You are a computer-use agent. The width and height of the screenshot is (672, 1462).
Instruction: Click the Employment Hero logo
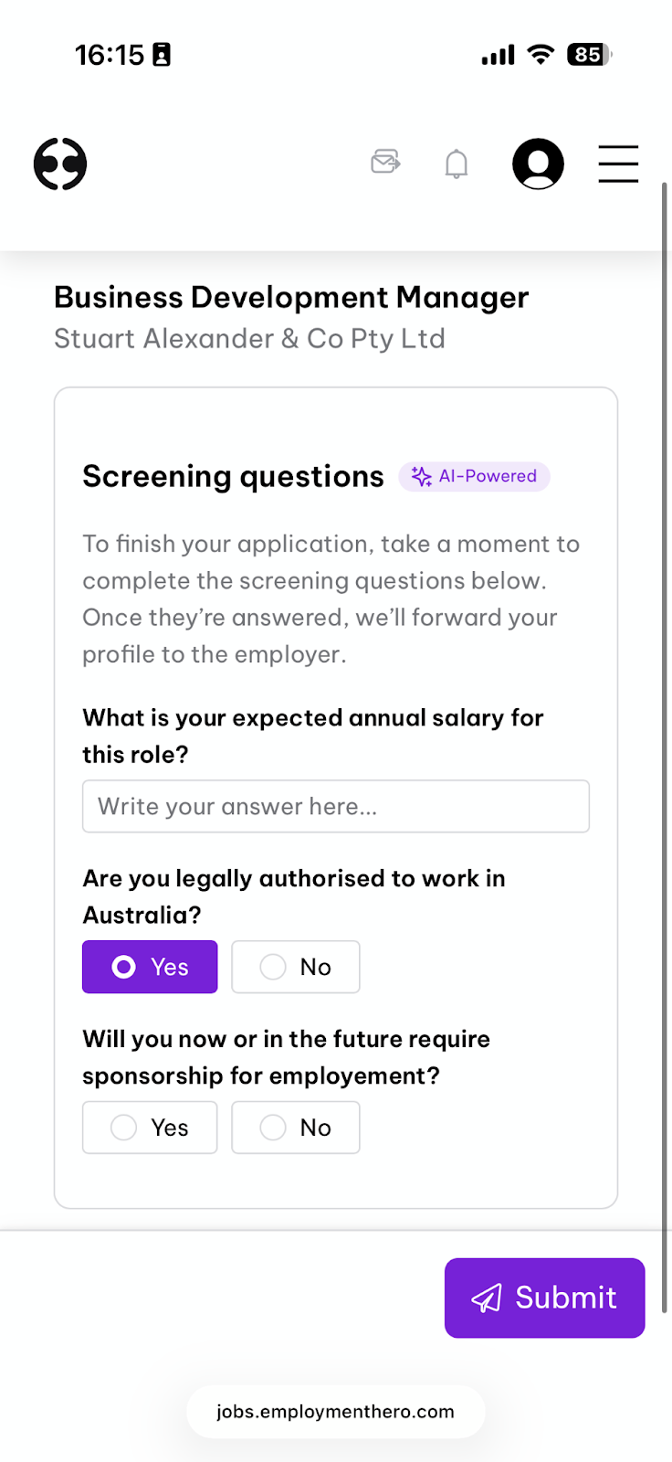(x=60, y=164)
